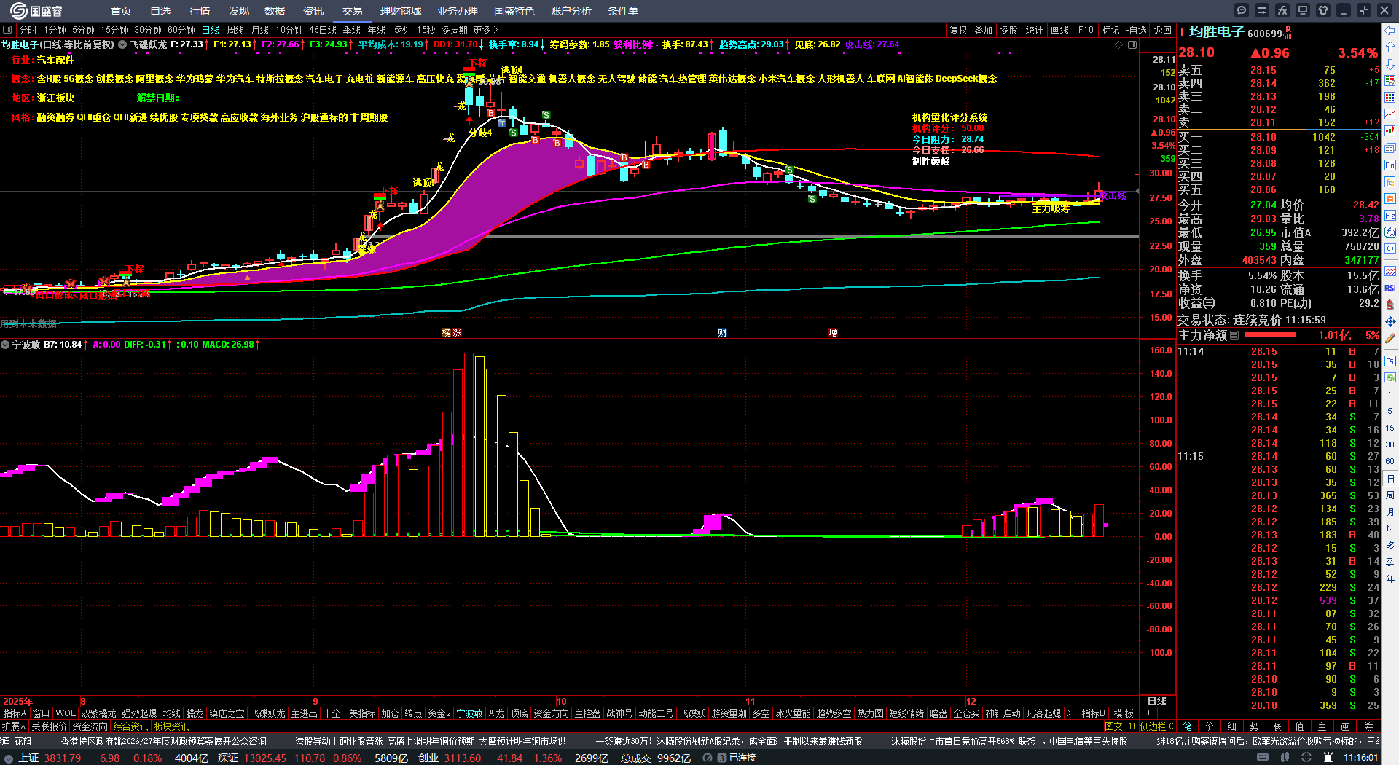Screen dimensions: 1399x765
Task: Open the 图文F10 link
Action: tap(1121, 726)
